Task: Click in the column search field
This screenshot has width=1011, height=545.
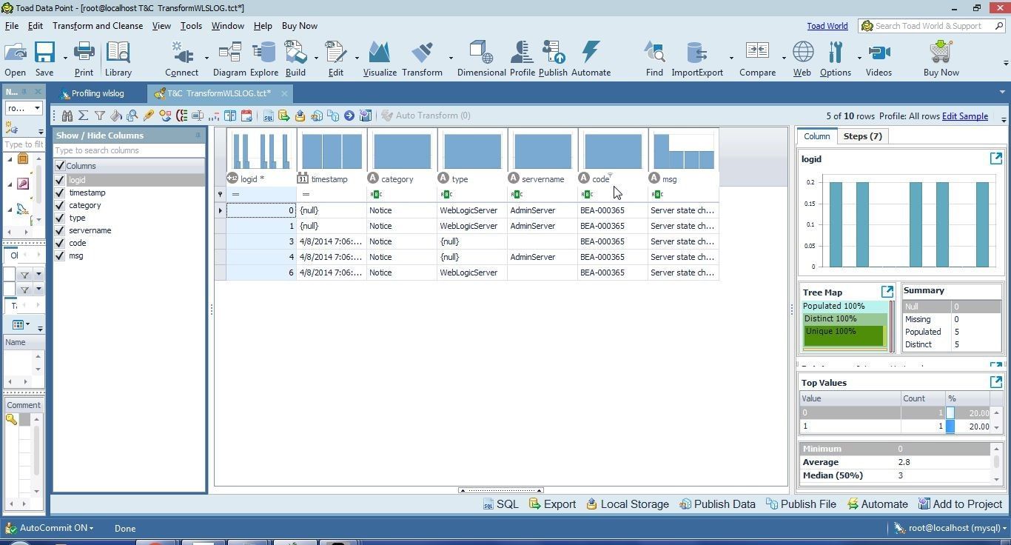Action: (129, 150)
